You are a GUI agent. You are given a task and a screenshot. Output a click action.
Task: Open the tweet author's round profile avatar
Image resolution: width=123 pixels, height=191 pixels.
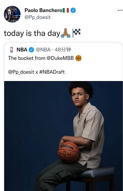(12, 14)
